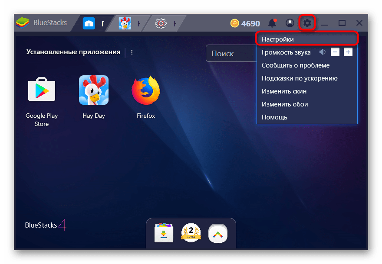Click the Level 2 badge in dock
The image size is (382, 264).
[x=191, y=233]
